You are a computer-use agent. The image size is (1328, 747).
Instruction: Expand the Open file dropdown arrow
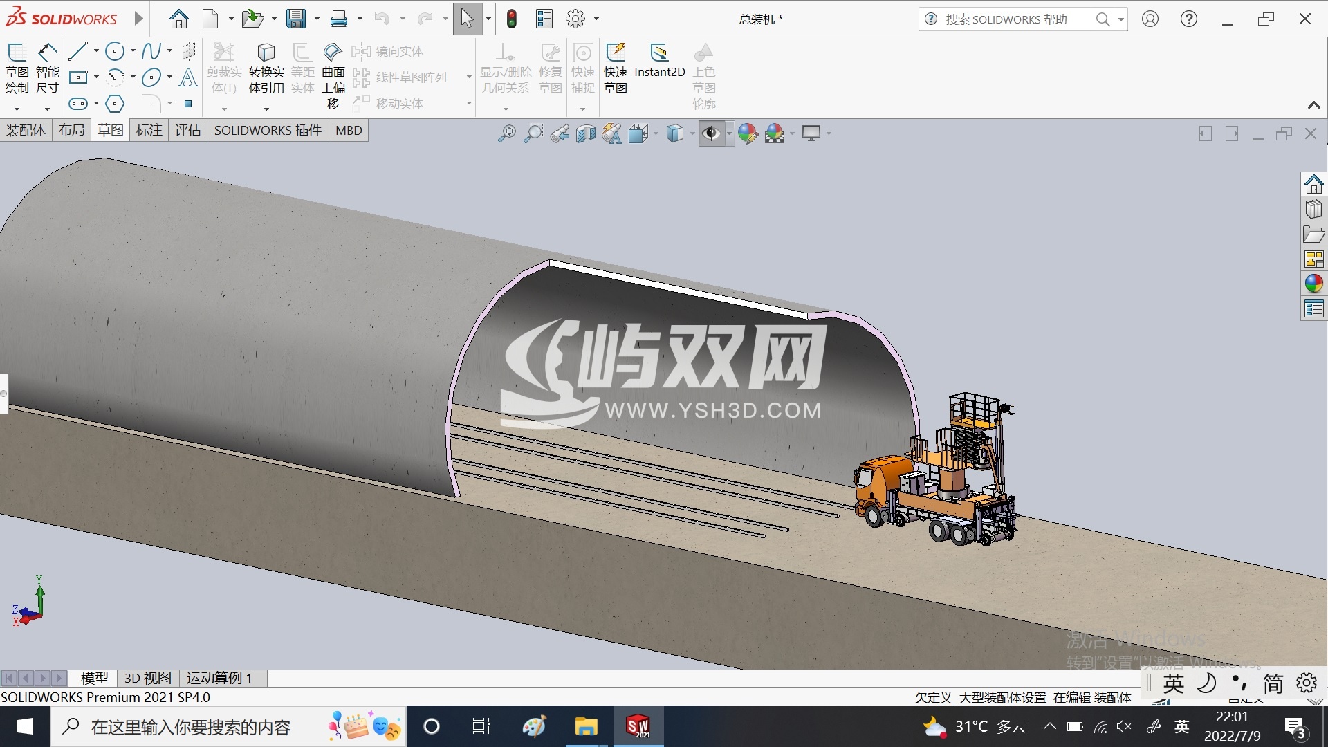tap(274, 19)
